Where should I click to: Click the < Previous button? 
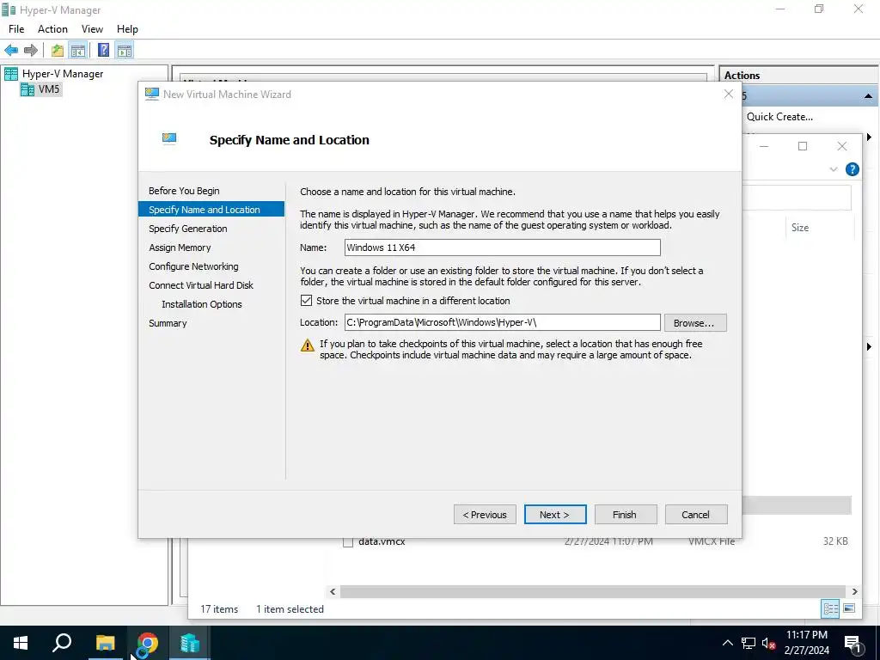pyautogui.click(x=485, y=515)
